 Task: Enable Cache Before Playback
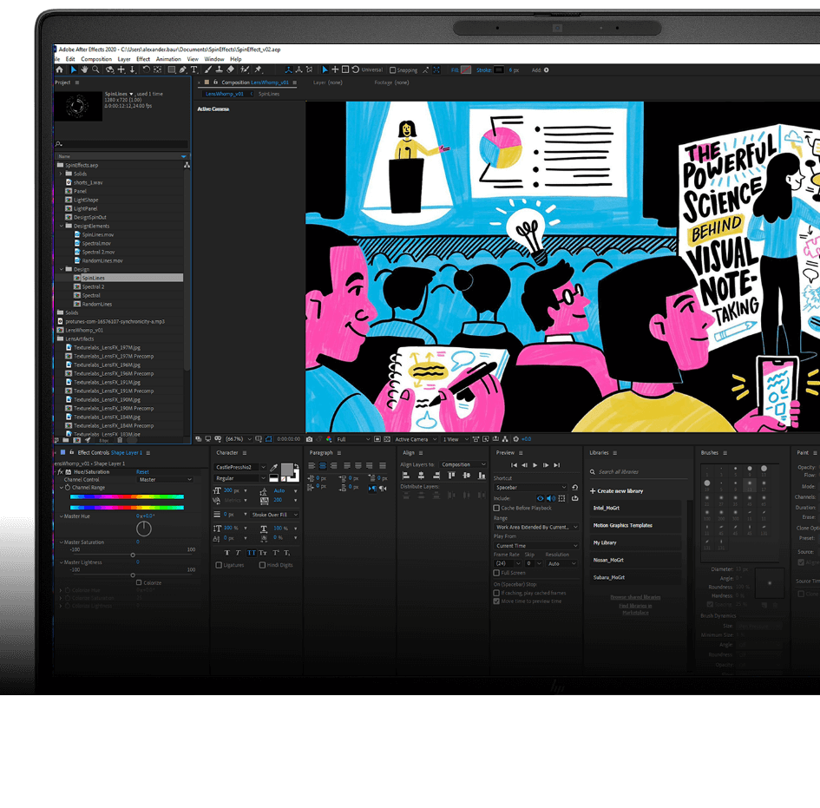496,508
